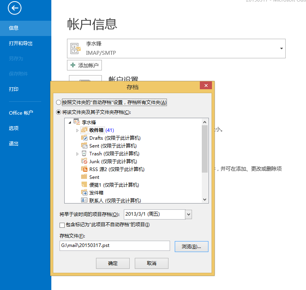
Task: Click the Inbox folder icon in tree
Action: (x=84, y=130)
